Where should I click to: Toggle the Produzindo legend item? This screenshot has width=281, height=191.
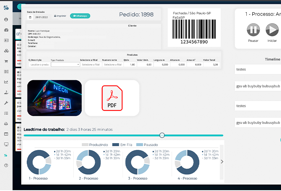point(94,145)
